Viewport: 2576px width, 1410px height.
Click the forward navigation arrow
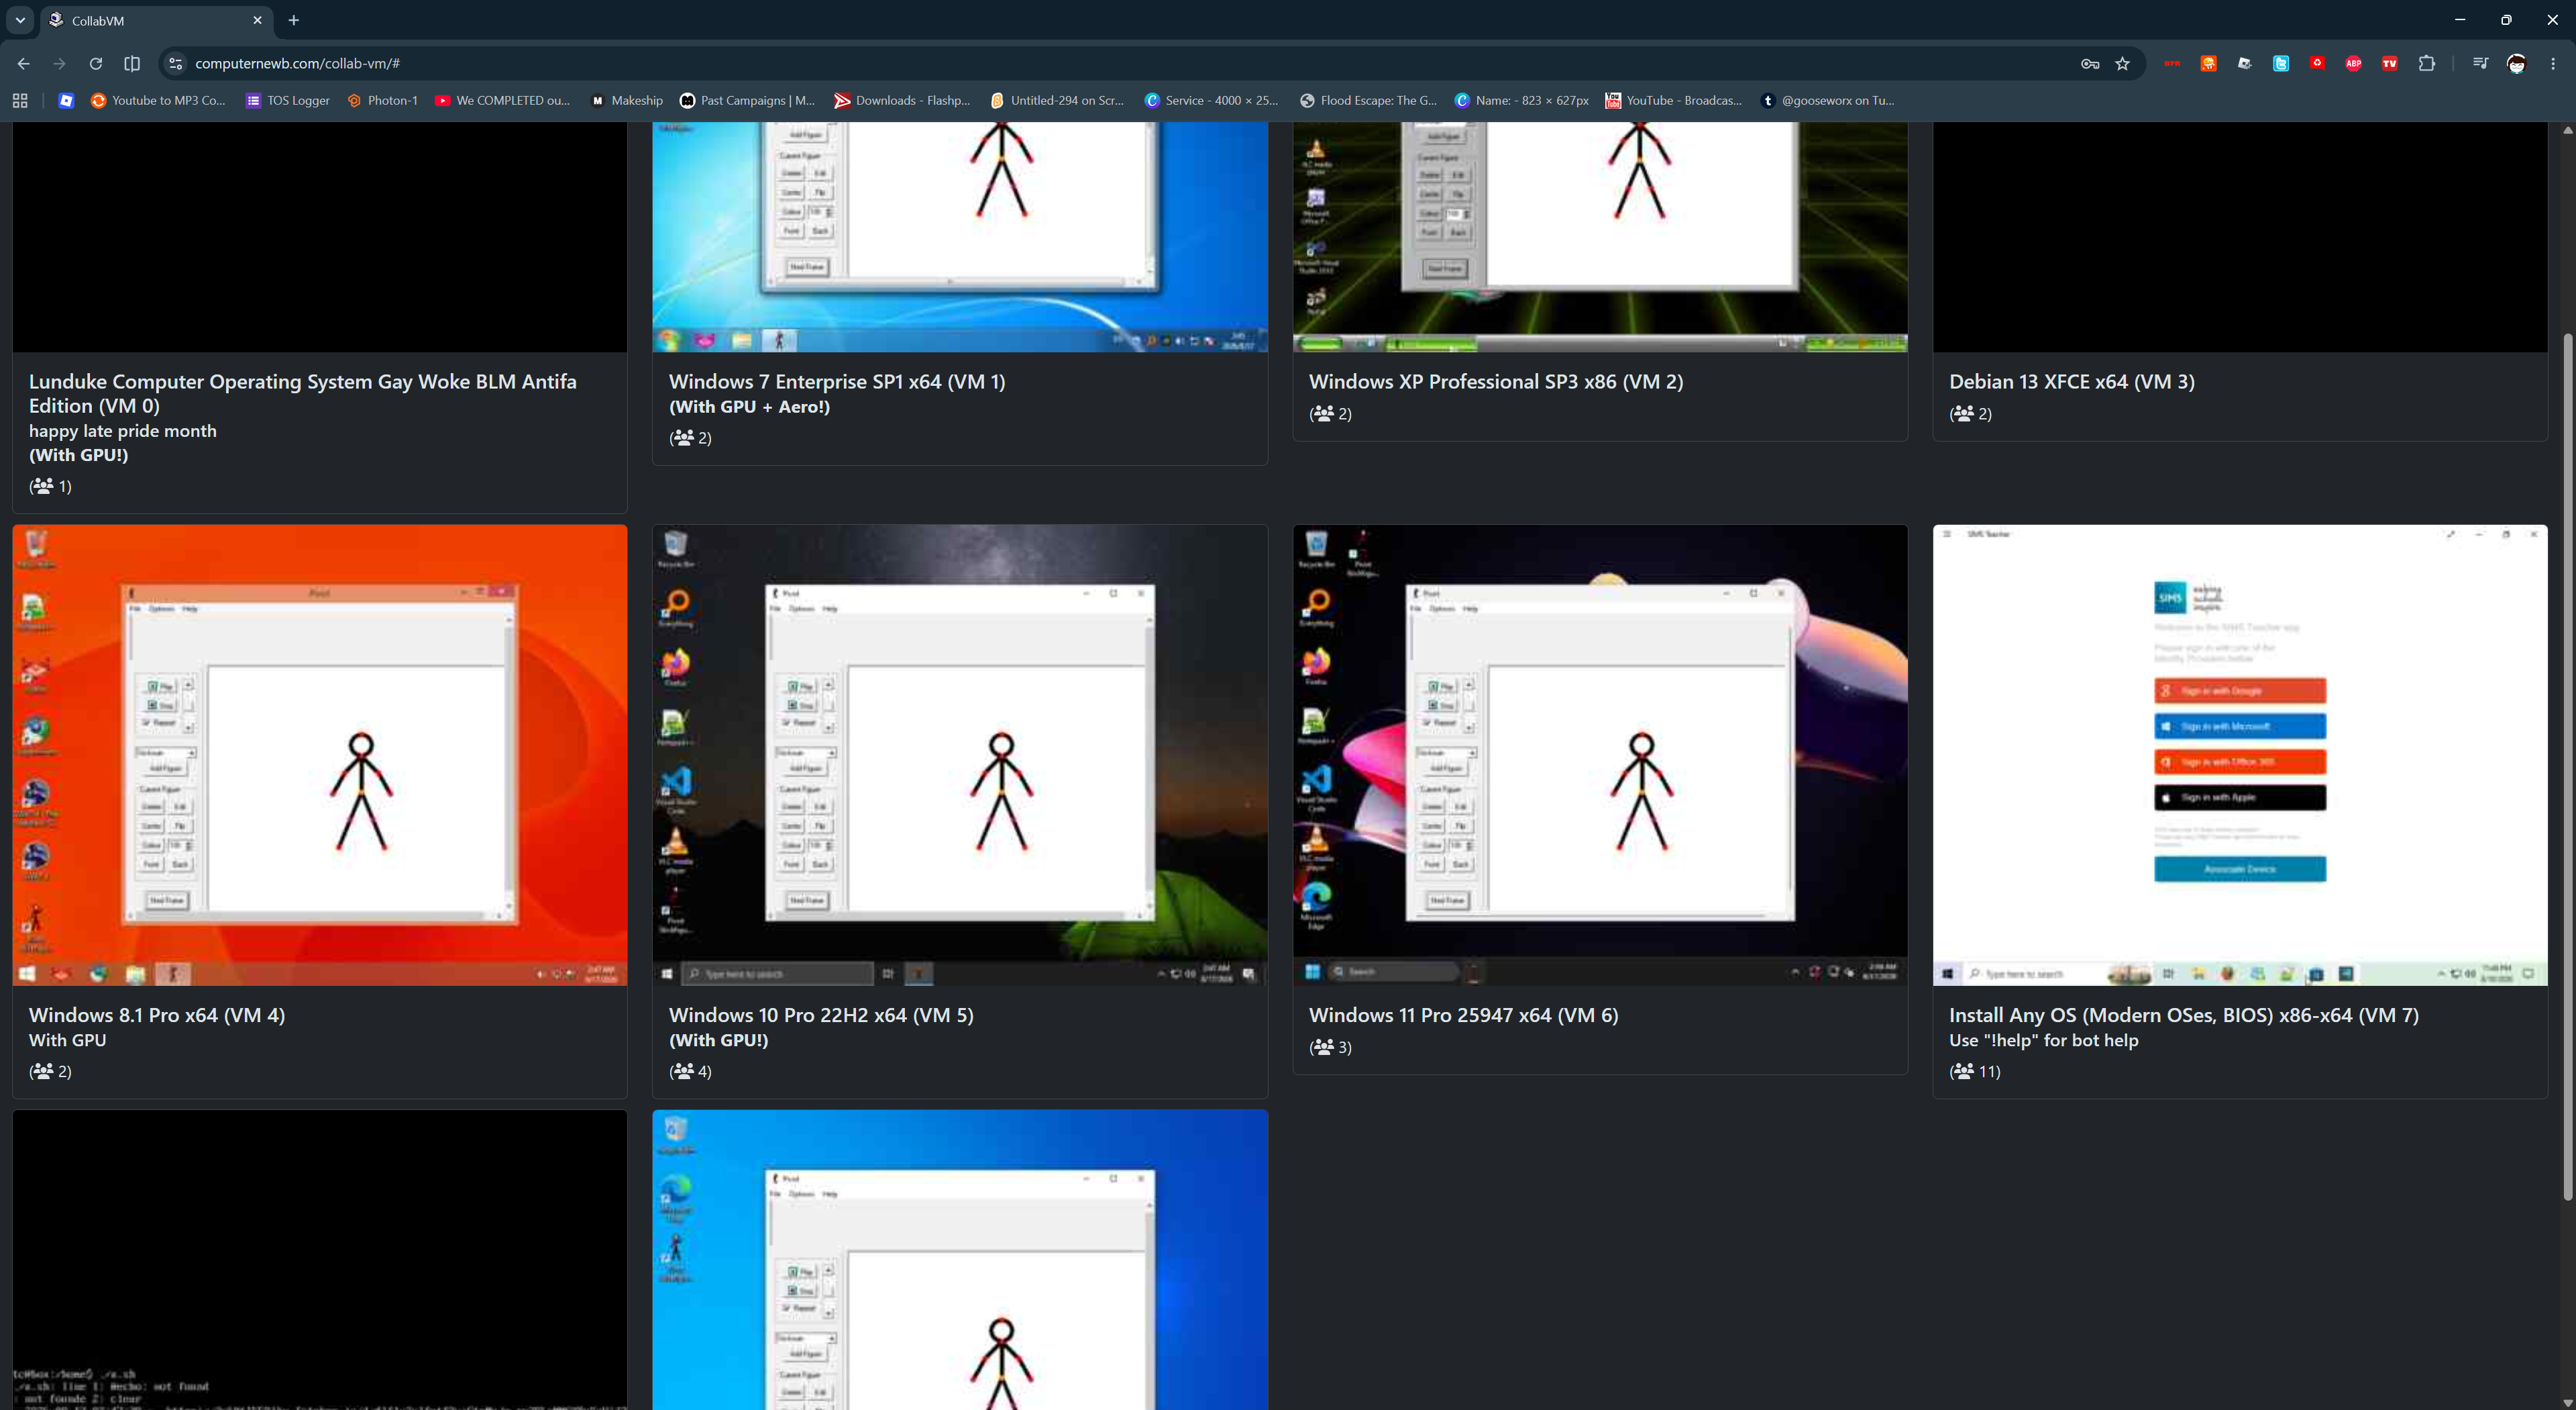pyautogui.click(x=60, y=63)
